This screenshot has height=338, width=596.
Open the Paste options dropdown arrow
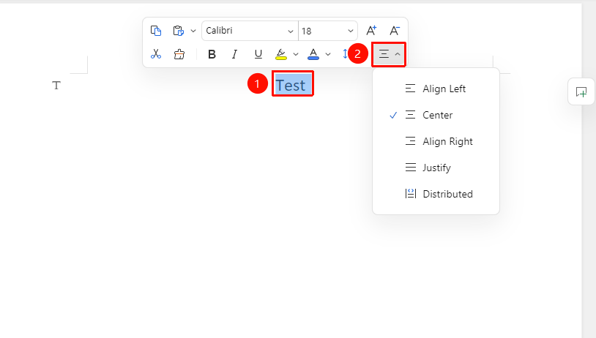193,31
